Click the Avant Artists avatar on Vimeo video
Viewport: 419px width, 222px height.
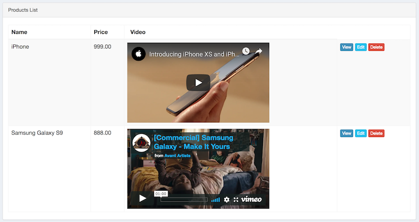pyautogui.click(x=141, y=143)
